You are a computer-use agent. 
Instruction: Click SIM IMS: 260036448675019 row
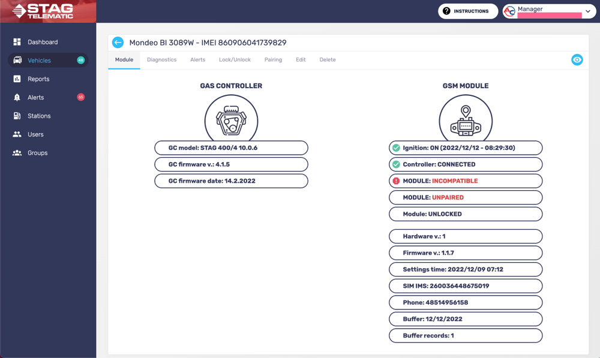(x=466, y=285)
